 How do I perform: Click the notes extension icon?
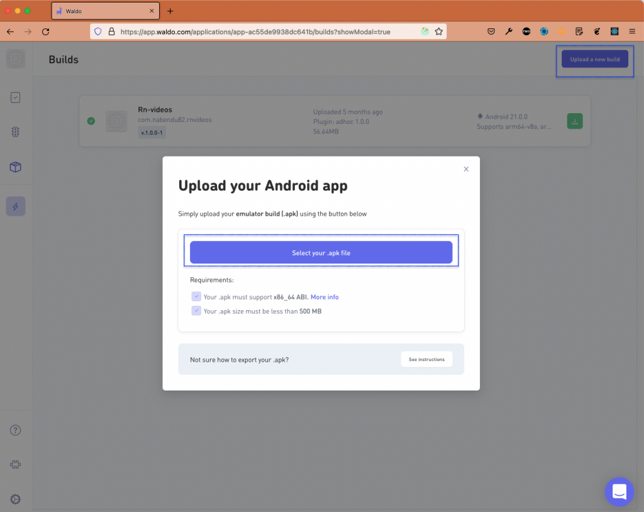coord(579,31)
